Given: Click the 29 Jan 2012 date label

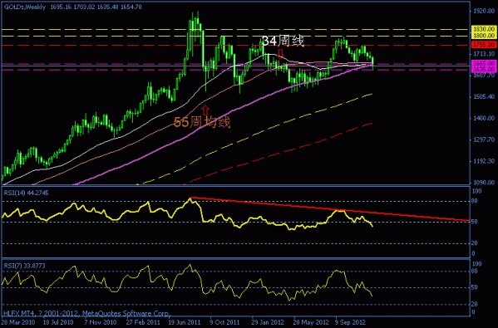Looking at the screenshot, I should [x=268, y=322].
